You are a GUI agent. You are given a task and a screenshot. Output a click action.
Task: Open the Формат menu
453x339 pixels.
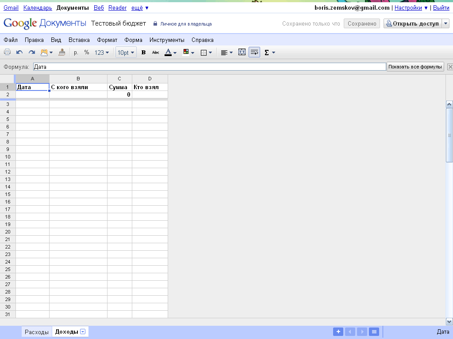click(x=107, y=40)
